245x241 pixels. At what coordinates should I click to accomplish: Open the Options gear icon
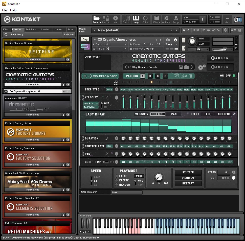[166, 19]
